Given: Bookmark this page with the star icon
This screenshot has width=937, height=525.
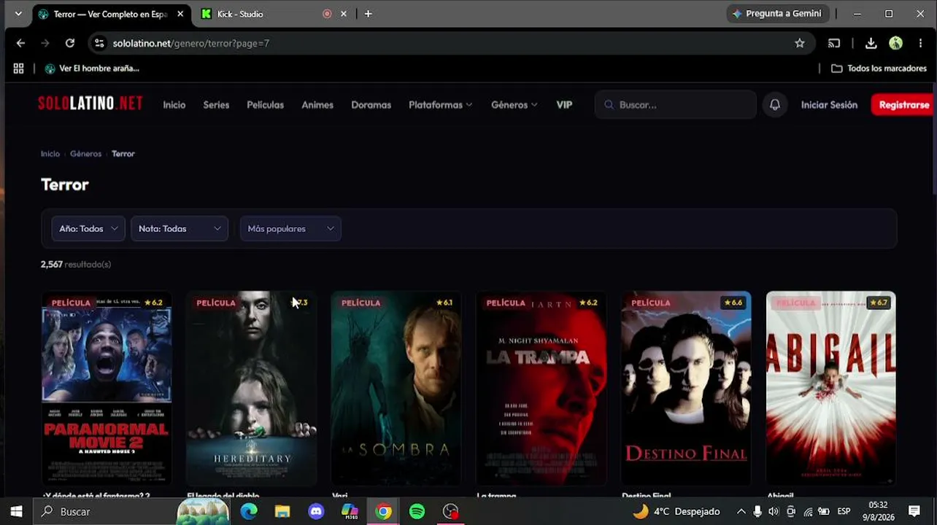Looking at the screenshot, I should 800,43.
